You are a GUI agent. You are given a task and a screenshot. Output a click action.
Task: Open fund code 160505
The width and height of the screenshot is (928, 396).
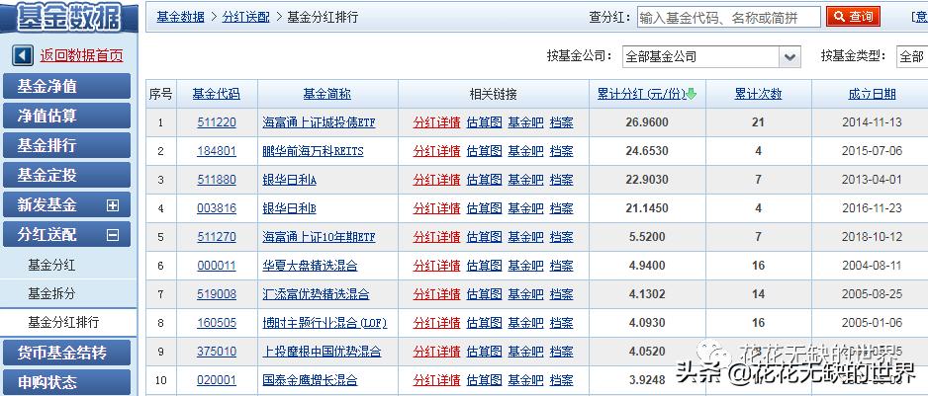coord(216,323)
